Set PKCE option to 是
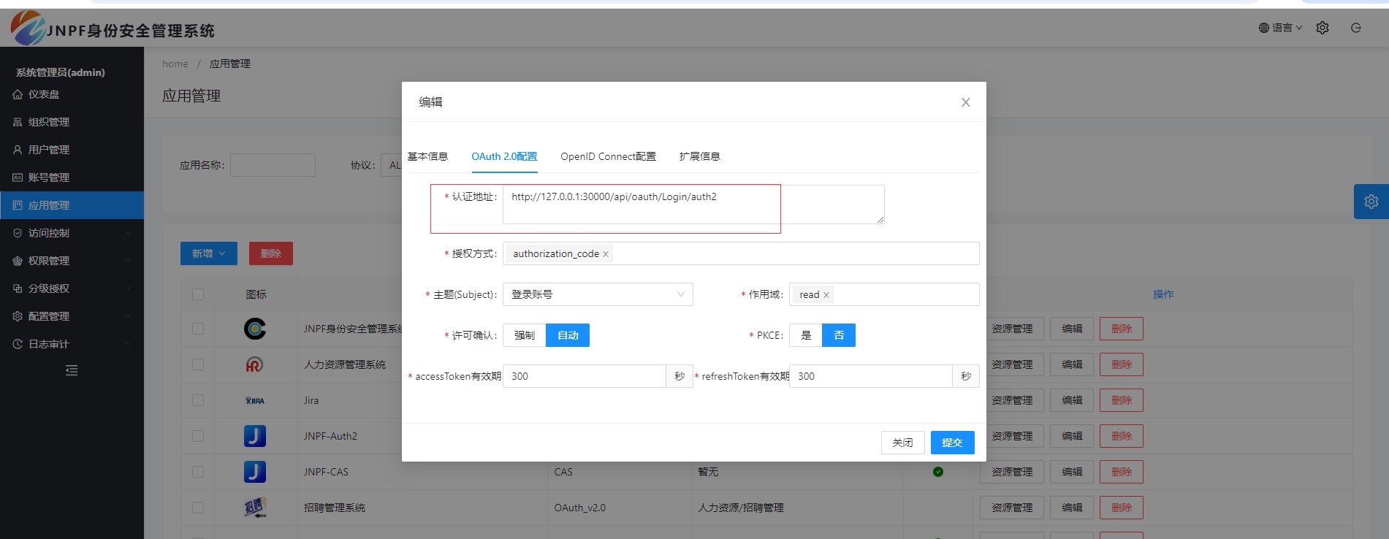The image size is (1389, 539). [x=806, y=335]
